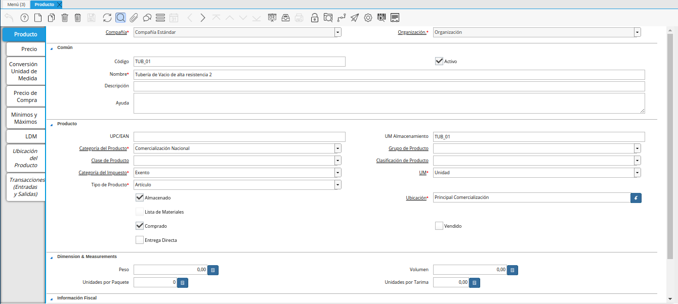Click the magnifying glass Find icon
The height and width of the screenshot is (304, 678).
click(x=120, y=18)
